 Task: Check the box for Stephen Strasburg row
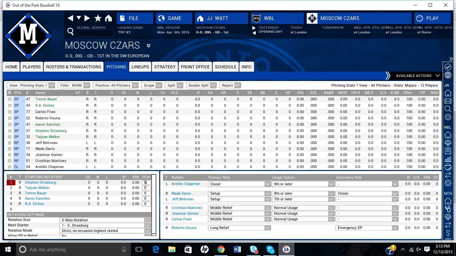(x=10, y=131)
